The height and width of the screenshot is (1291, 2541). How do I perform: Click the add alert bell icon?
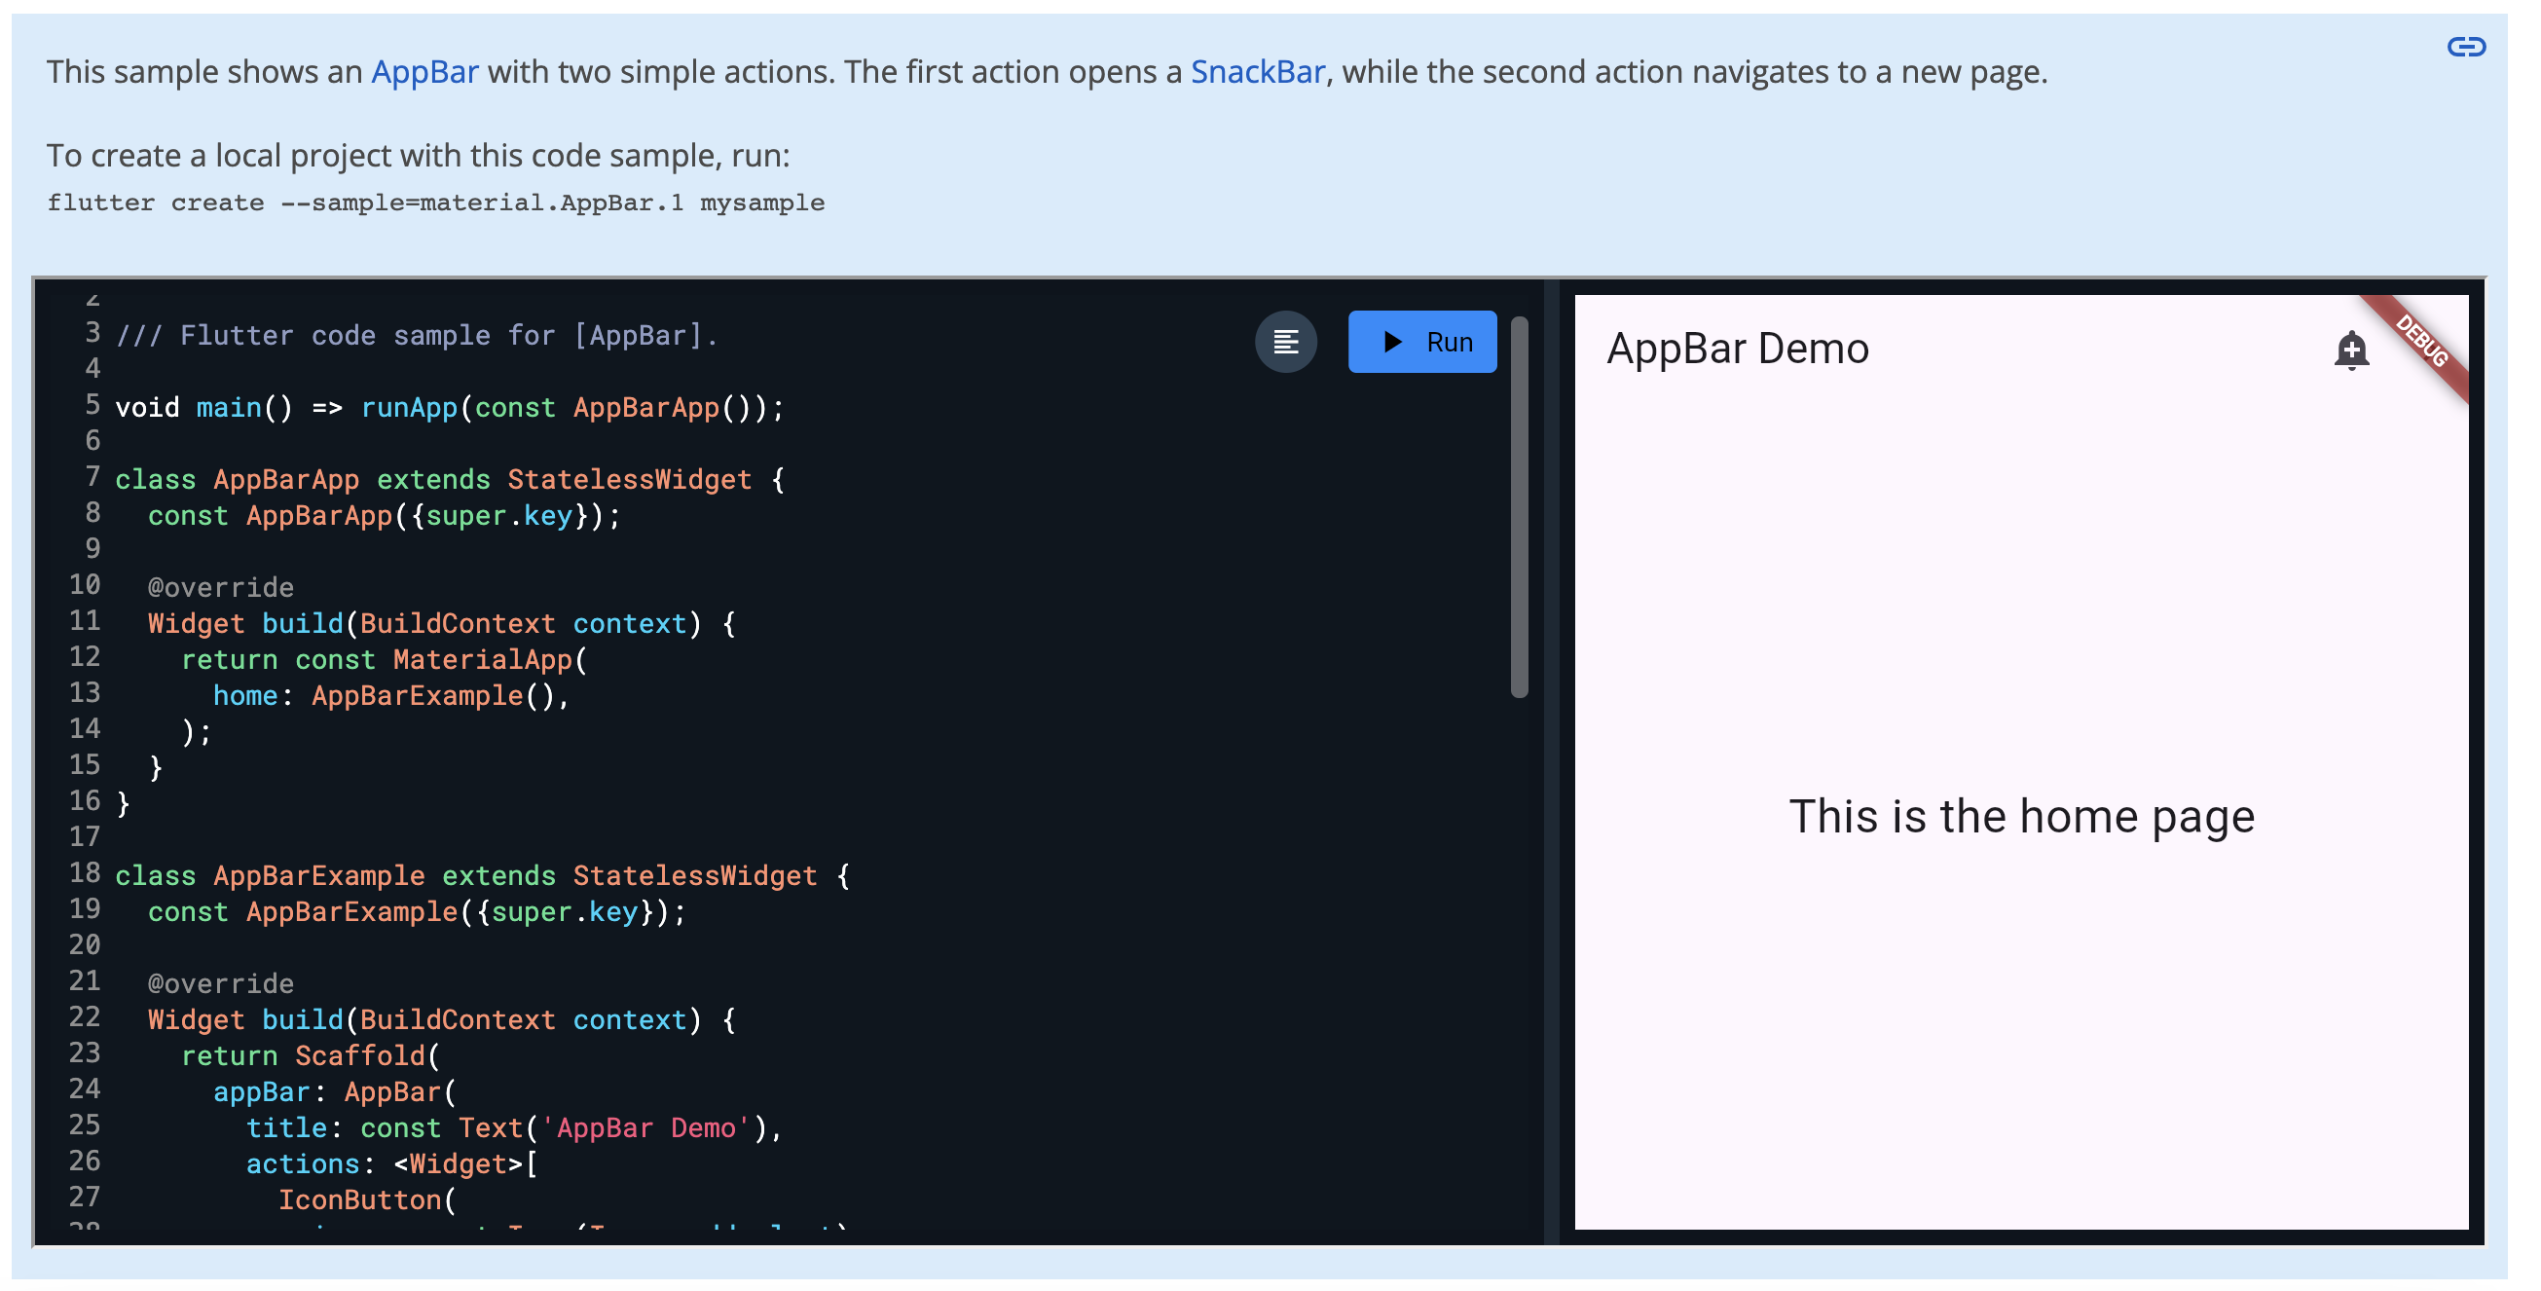(2350, 350)
